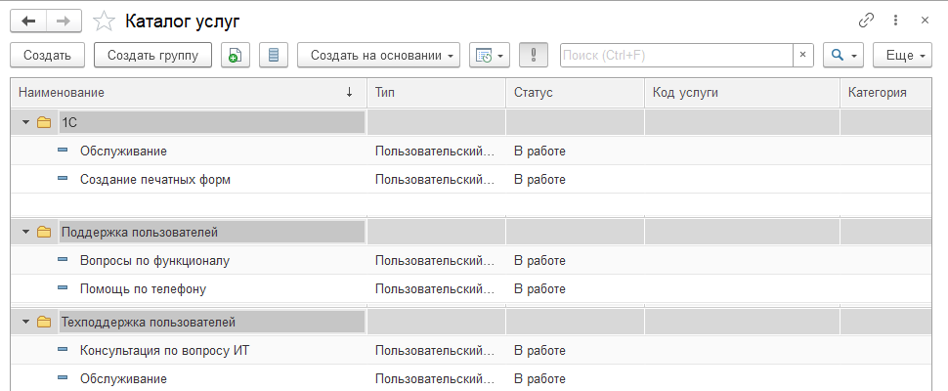948x391 pixels.
Task: Click the Создать button
Action: click(48, 55)
